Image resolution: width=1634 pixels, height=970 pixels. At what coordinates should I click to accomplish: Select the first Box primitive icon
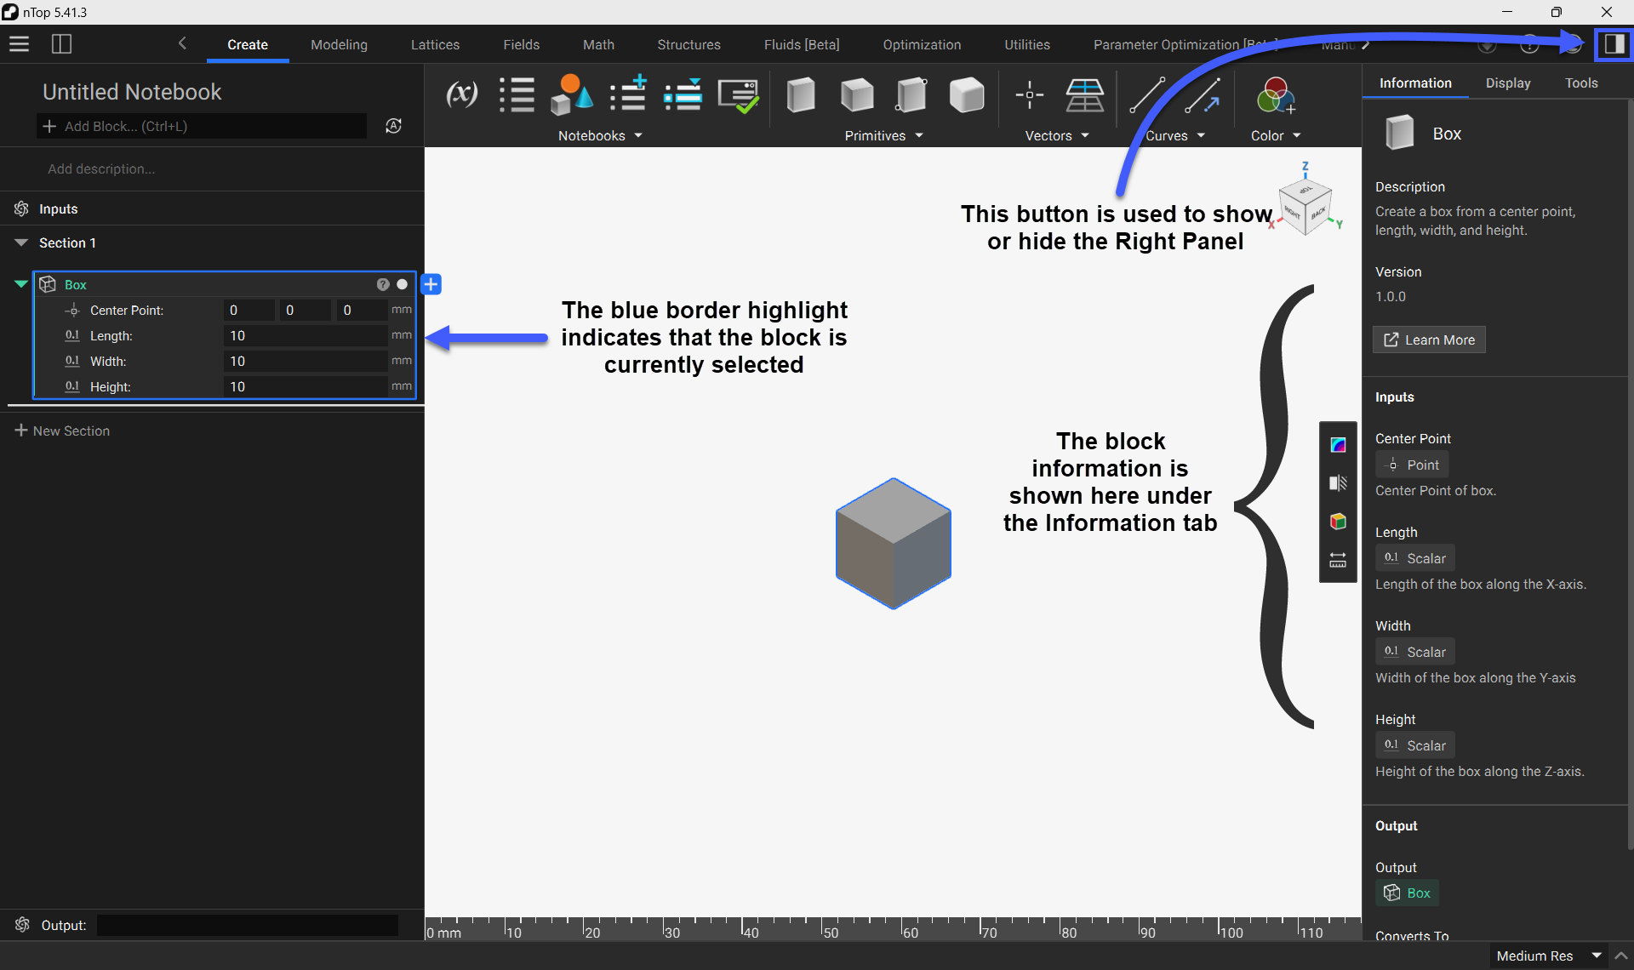tap(800, 94)
